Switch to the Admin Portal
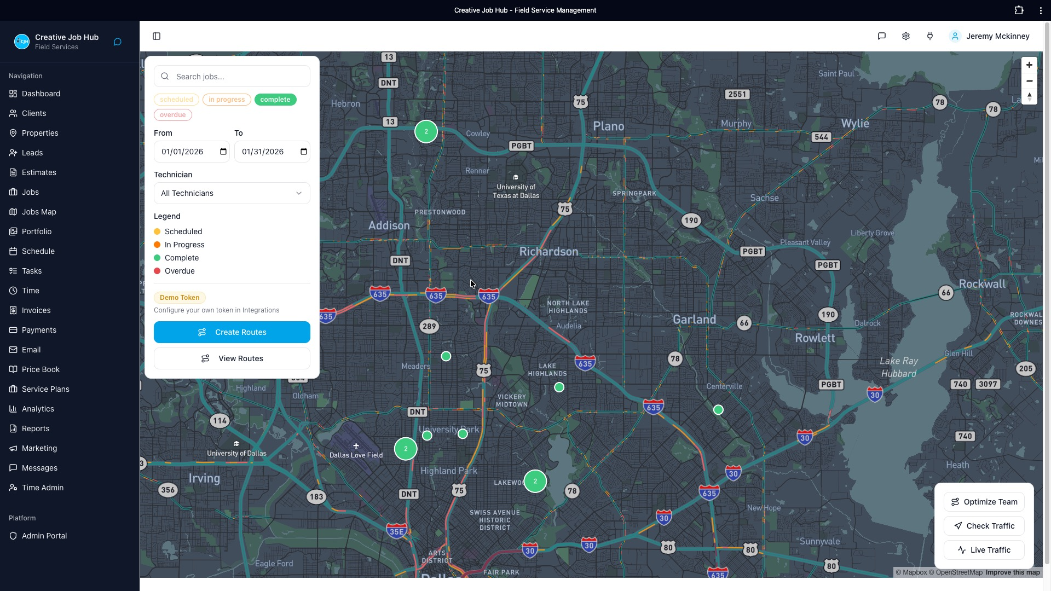The height and width of the screenshot is (591, 1051). [44, 535]
